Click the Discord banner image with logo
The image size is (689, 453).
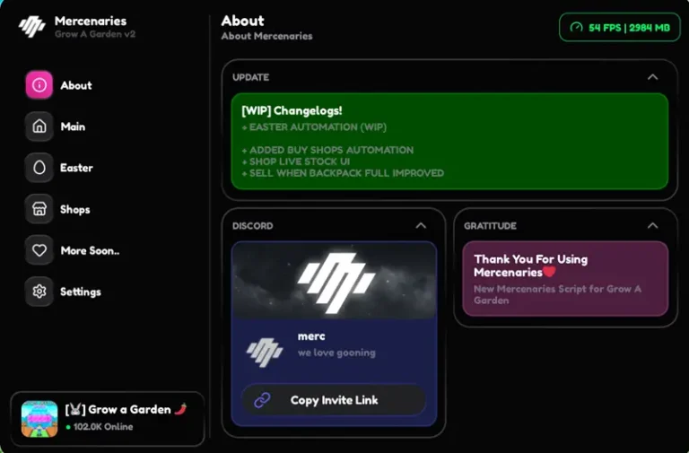[x=334, y=281]
